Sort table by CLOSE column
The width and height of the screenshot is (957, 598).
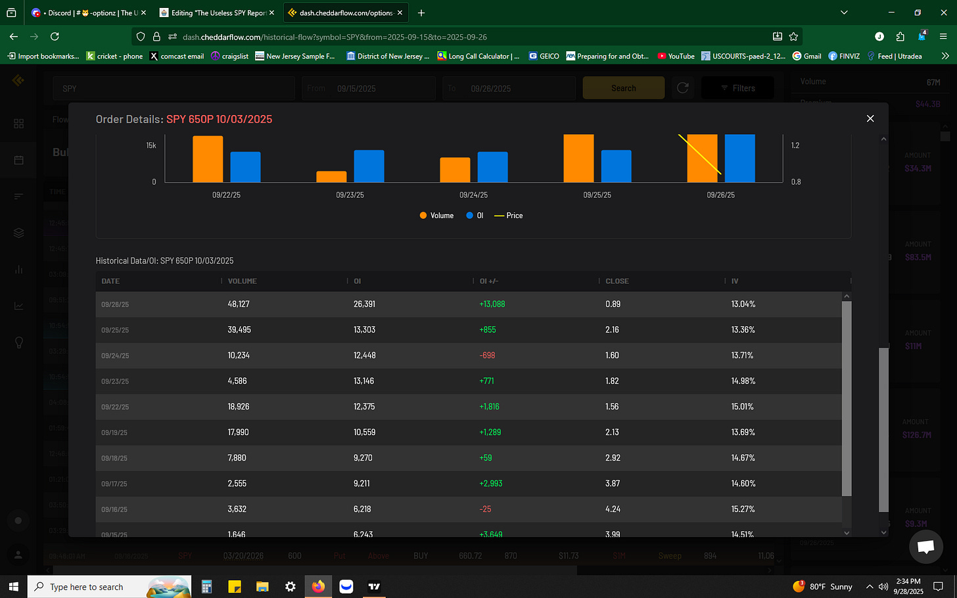617,281
